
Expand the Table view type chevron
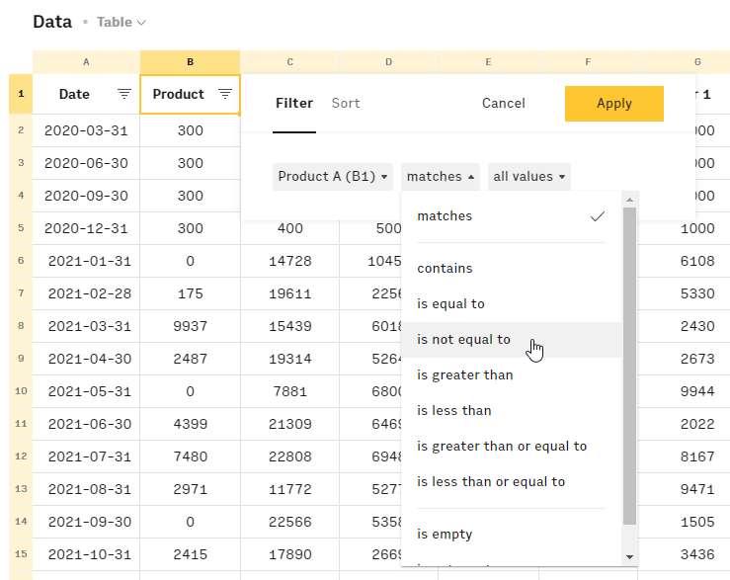pos(142,23)
